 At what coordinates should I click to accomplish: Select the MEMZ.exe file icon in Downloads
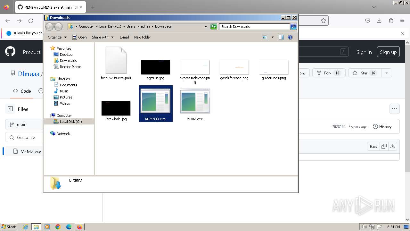click(x=195, y=101)
